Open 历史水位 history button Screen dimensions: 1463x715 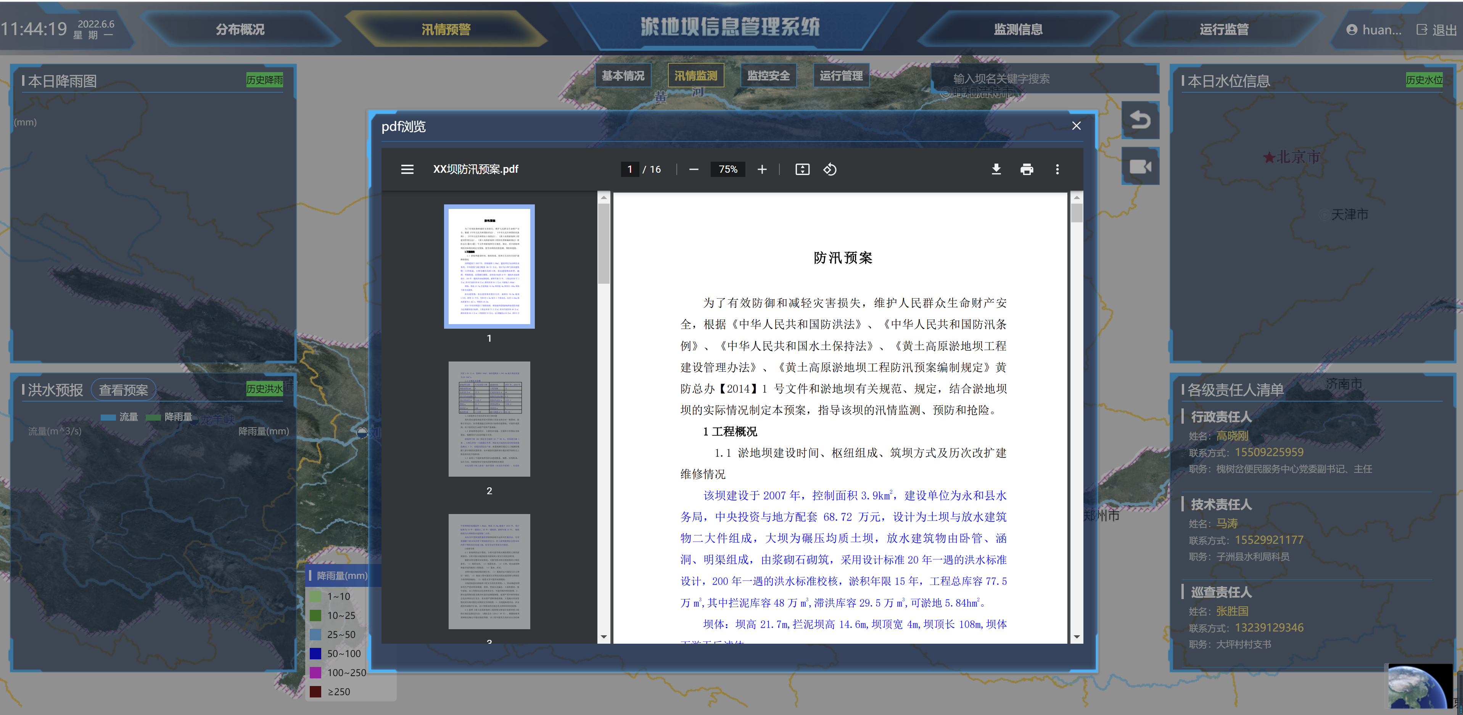(x=1424, y=80)
